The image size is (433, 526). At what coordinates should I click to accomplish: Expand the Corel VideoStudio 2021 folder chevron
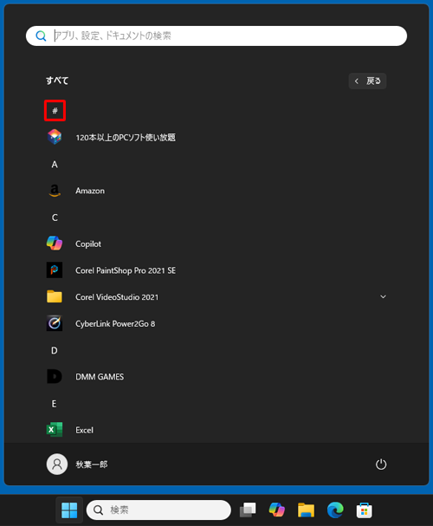(x=383, y=296)
